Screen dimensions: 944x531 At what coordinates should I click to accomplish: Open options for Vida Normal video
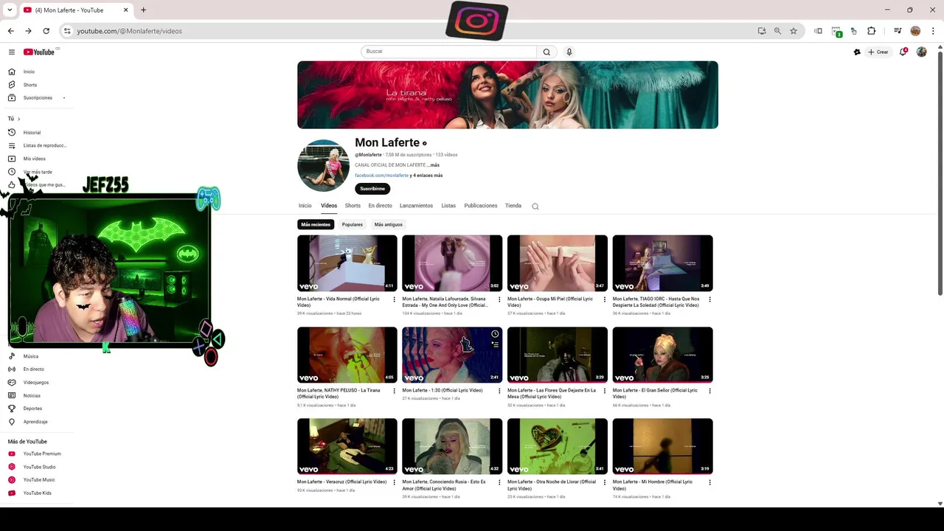[394, 299]
